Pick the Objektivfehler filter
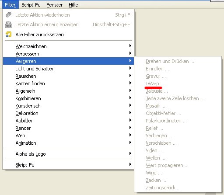Viewport: 224px width, 195px height. pyautogui.click(x=178, y=113)
